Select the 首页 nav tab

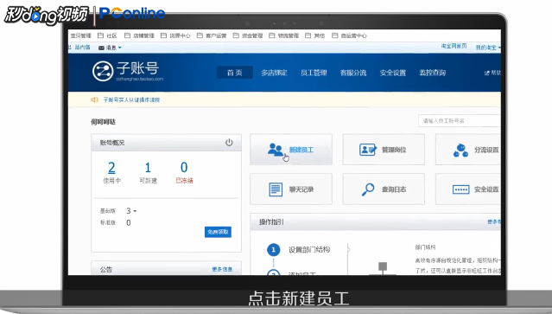(234, 73)
